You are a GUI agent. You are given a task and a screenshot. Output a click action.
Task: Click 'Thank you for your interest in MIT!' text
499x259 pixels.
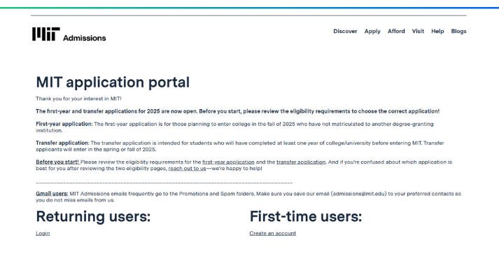coord(78,99)
